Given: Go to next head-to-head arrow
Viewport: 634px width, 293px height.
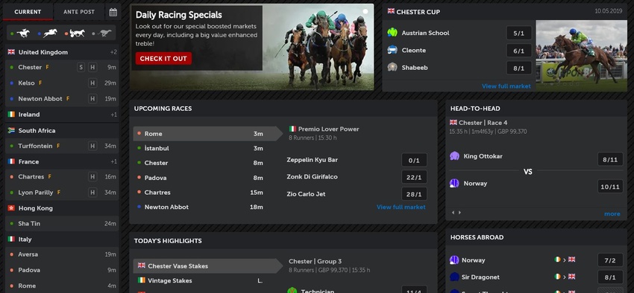Looking at the screenshot, I should coord(459,213).
